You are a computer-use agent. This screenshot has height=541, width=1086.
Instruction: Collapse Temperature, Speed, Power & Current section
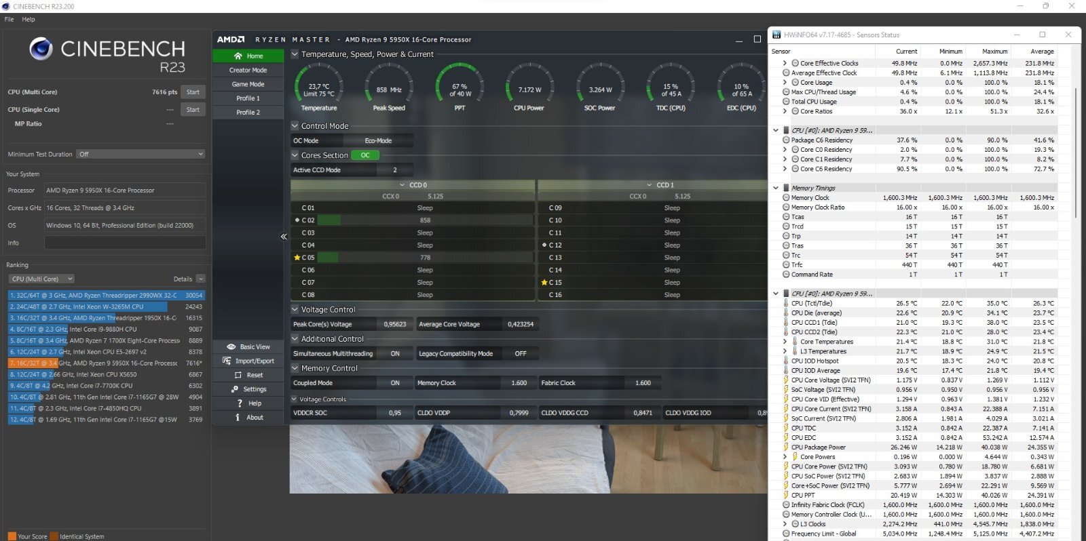295,54
